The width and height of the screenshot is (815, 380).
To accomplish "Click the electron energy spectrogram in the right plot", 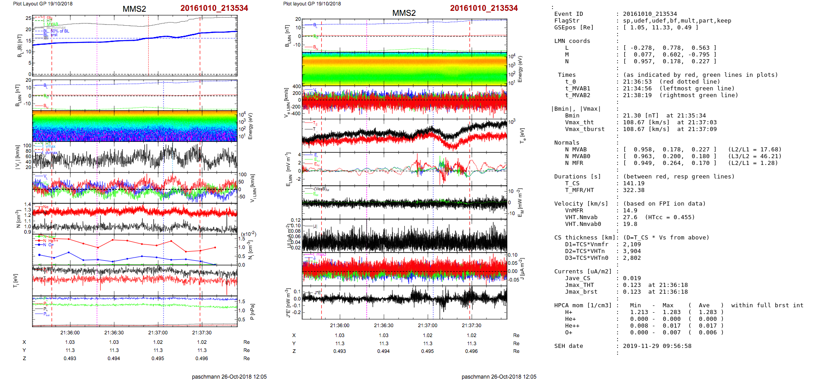I will coord(404,69).
